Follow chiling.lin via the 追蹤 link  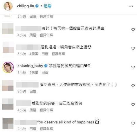[x=48, y=6]
